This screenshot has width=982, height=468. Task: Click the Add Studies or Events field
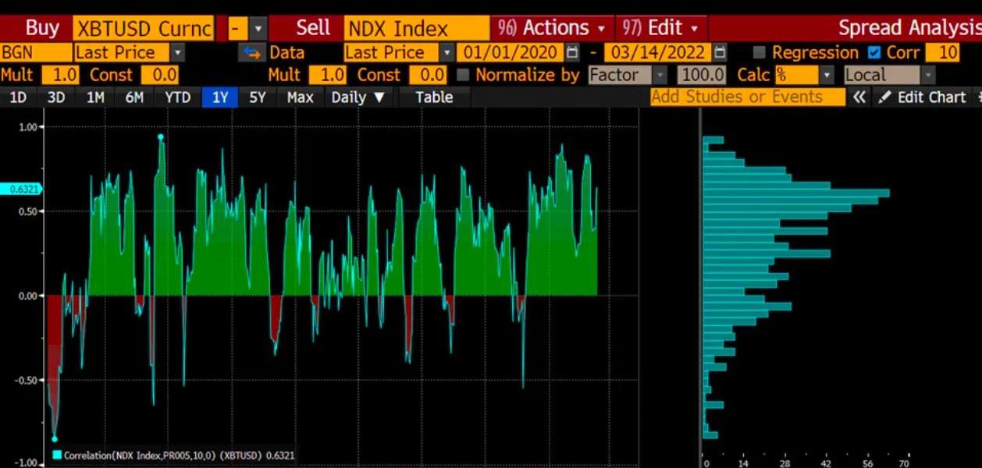tap(747, 97)
